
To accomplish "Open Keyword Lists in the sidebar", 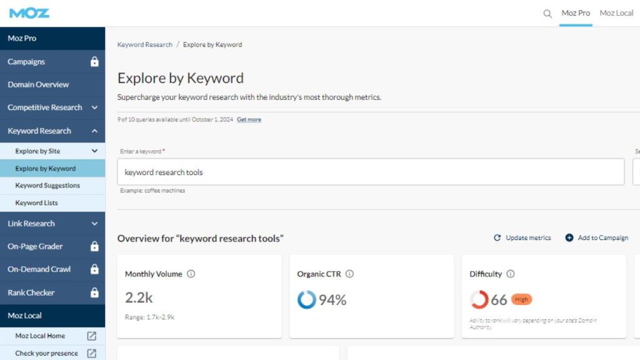I will (x=36, y=203).
